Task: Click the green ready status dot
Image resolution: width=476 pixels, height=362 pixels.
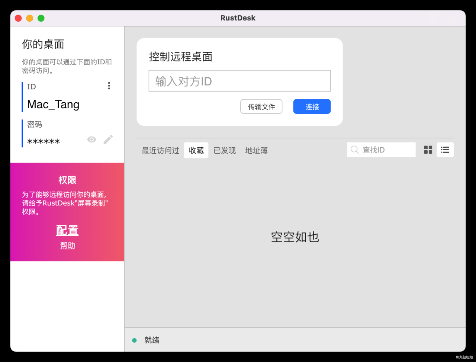Action: tap(134, 340)
